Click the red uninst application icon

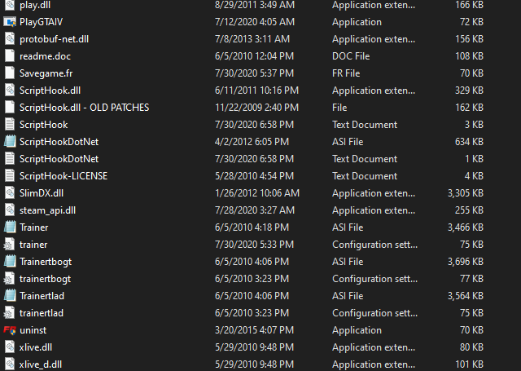[10, 330]
